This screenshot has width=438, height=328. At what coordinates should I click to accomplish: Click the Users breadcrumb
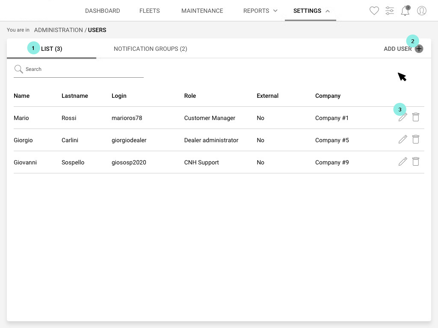tap(97, 30)
